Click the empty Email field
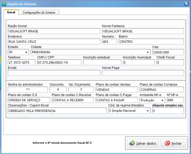Screen dimensions: 191x154 [x=54, y=73]
